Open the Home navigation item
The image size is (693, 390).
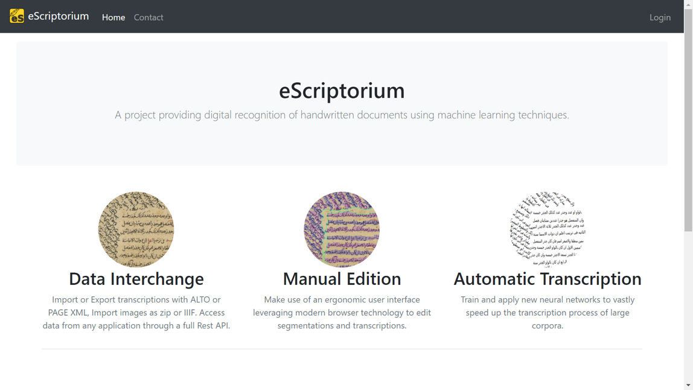click(113, 18)
